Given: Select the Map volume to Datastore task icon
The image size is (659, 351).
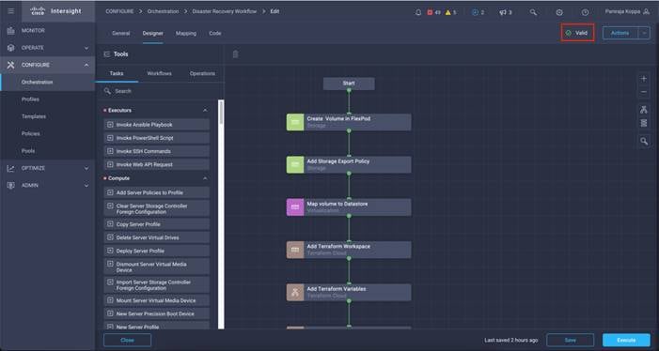Looking at the screenshot, I should click(295, 207).
